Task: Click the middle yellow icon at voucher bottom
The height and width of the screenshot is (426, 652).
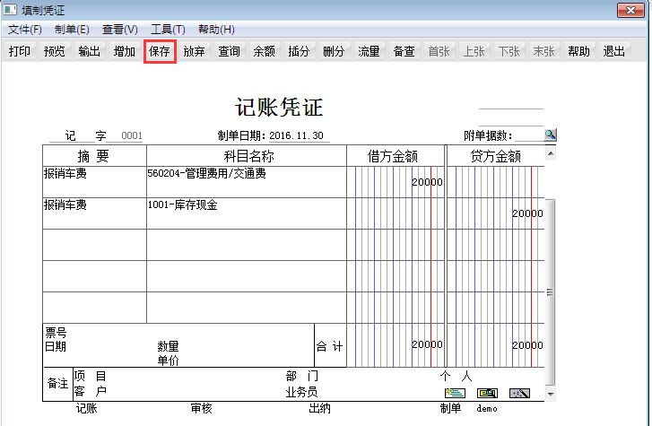Action: [487, 393]
